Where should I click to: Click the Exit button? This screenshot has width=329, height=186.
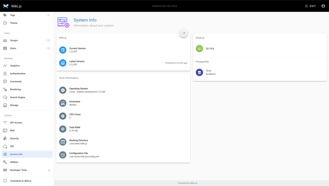coord(310,6)
